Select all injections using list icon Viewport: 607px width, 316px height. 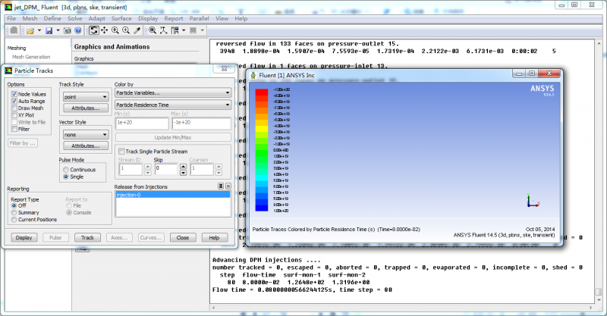[x=220, y=186]
